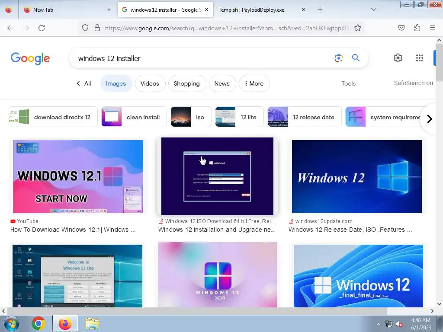Open the SafeSearch on setting
Image resolution: width=443 pixels, height=332 pixels.
(x=413, y=83)
